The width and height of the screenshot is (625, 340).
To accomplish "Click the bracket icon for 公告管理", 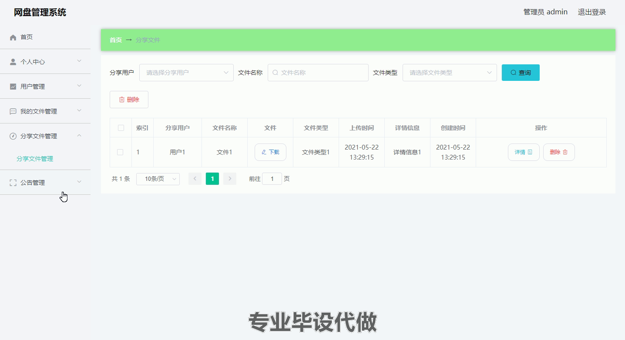I will pos(13,183).
